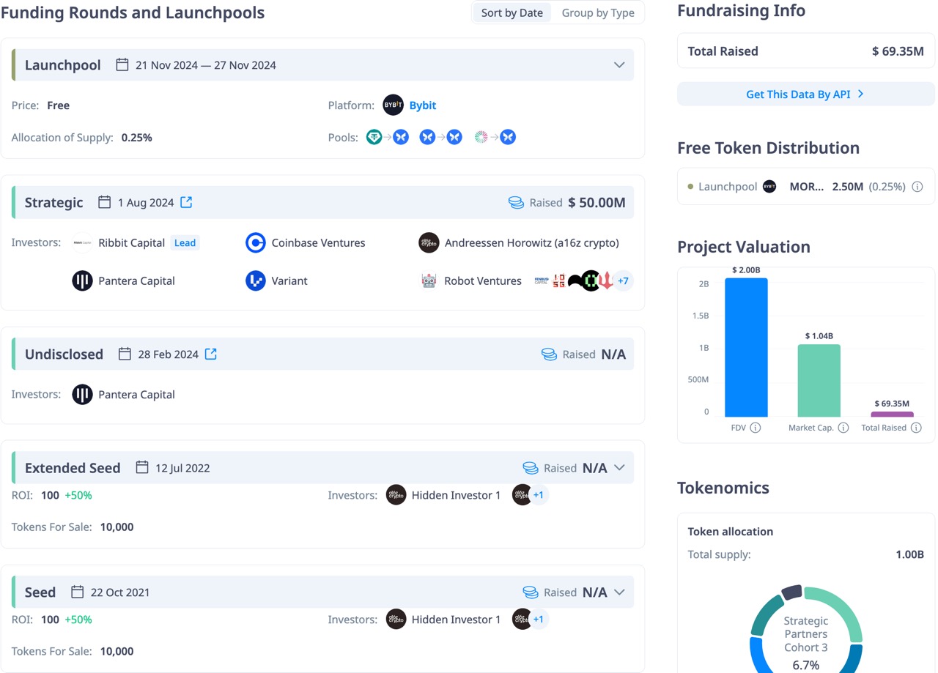The width and height of the screenshot is (938, 673).
Task: Click the Bybit platform logo
Action: [x=394, y=105]
